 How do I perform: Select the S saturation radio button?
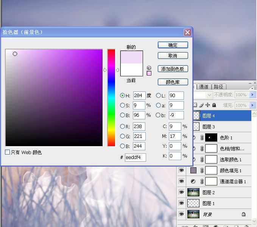click(x=122, y=105)
